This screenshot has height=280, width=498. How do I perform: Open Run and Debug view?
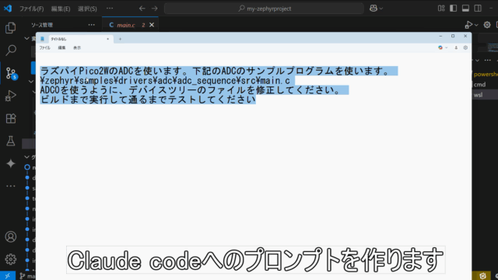click(x=10, y=96)
